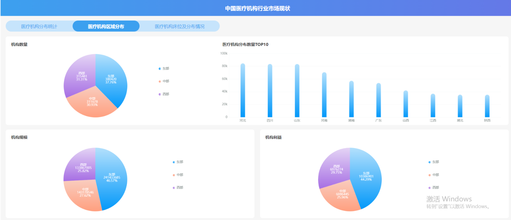
Task: Click the 广东 bar in TOP10 chart
Action: [378, 100]
